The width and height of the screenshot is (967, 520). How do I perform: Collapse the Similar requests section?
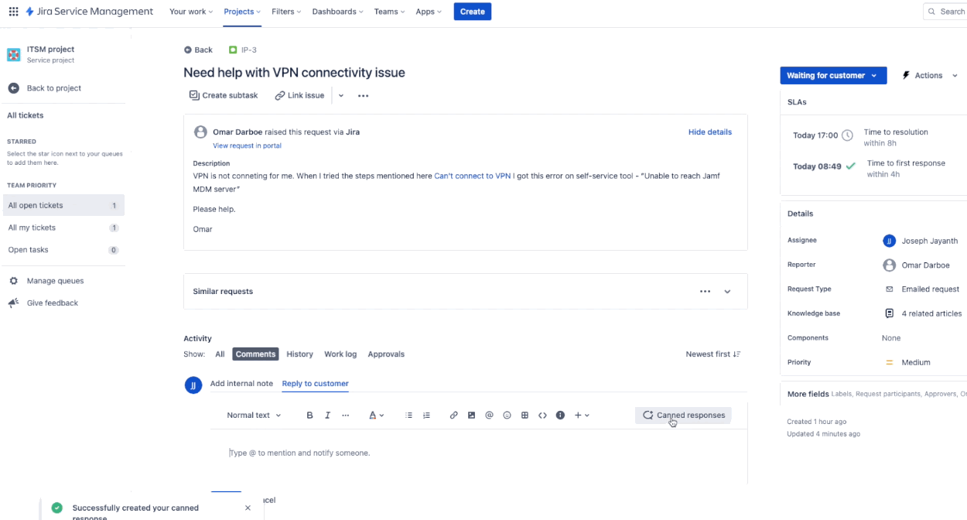726,291
